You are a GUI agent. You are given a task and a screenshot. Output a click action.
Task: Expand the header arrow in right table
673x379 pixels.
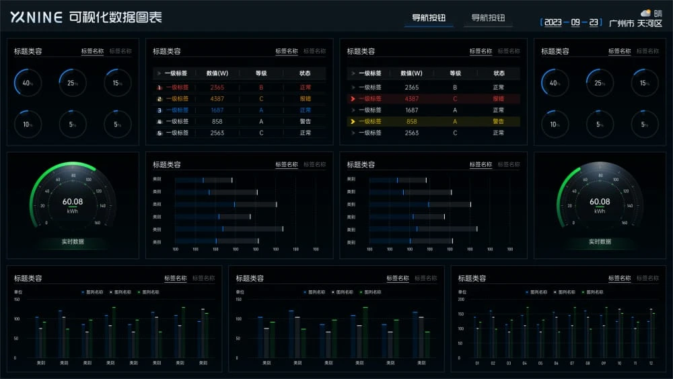(353, 73)
